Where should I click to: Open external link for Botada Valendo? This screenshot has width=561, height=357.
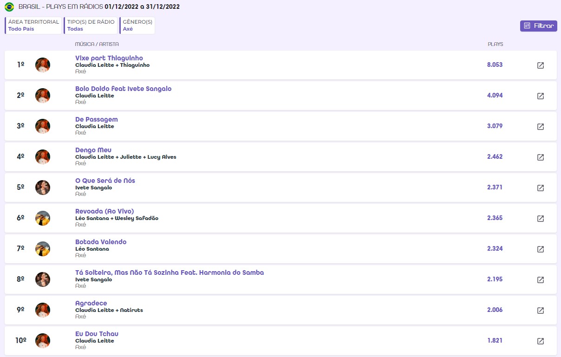coord(541,249)
